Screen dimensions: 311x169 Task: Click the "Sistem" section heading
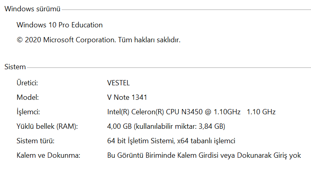point(15,67)
